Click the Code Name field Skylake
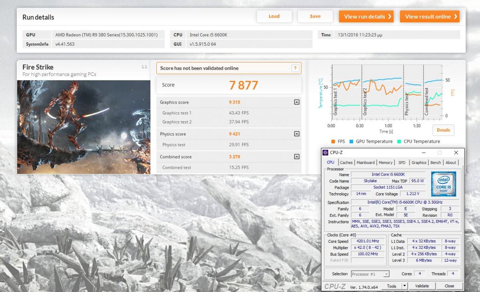 (x=370, y=181)
